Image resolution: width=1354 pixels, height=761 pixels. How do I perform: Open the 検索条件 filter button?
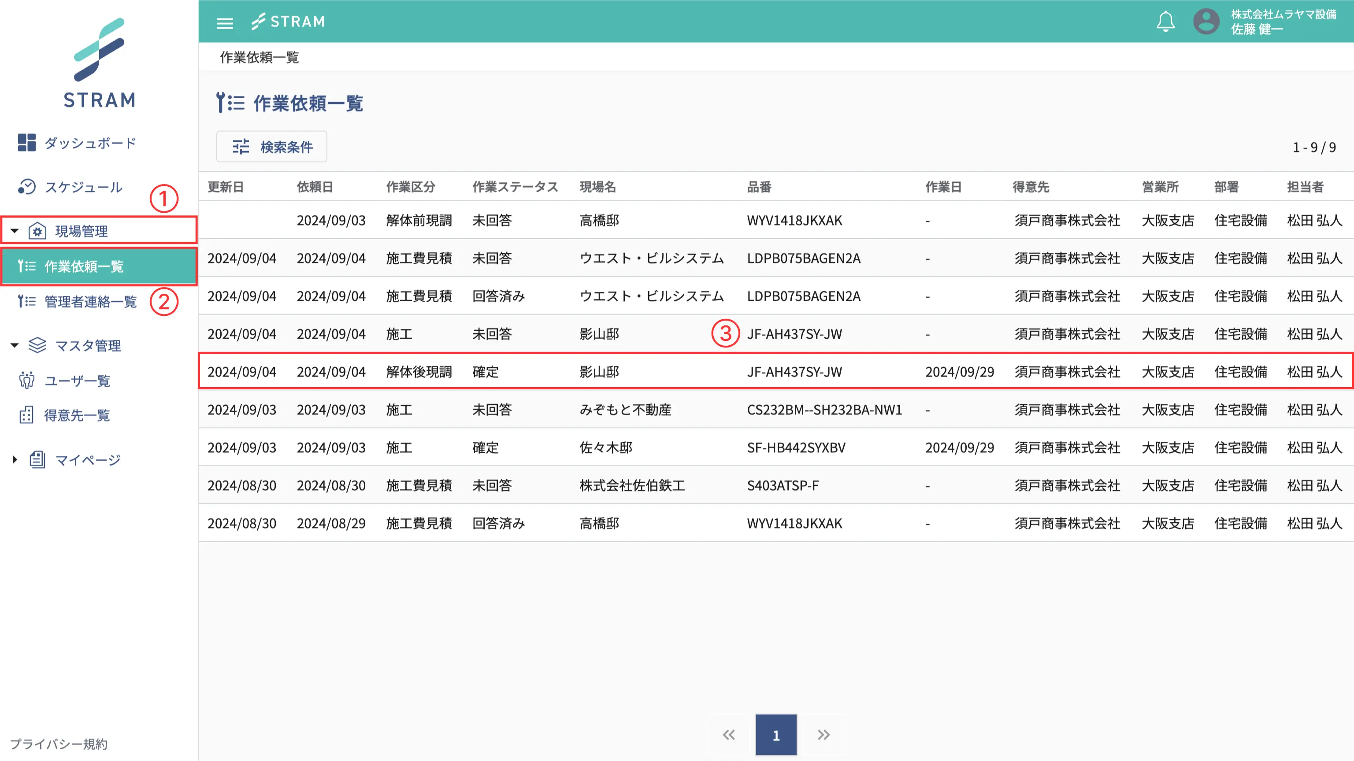[272, 147]
